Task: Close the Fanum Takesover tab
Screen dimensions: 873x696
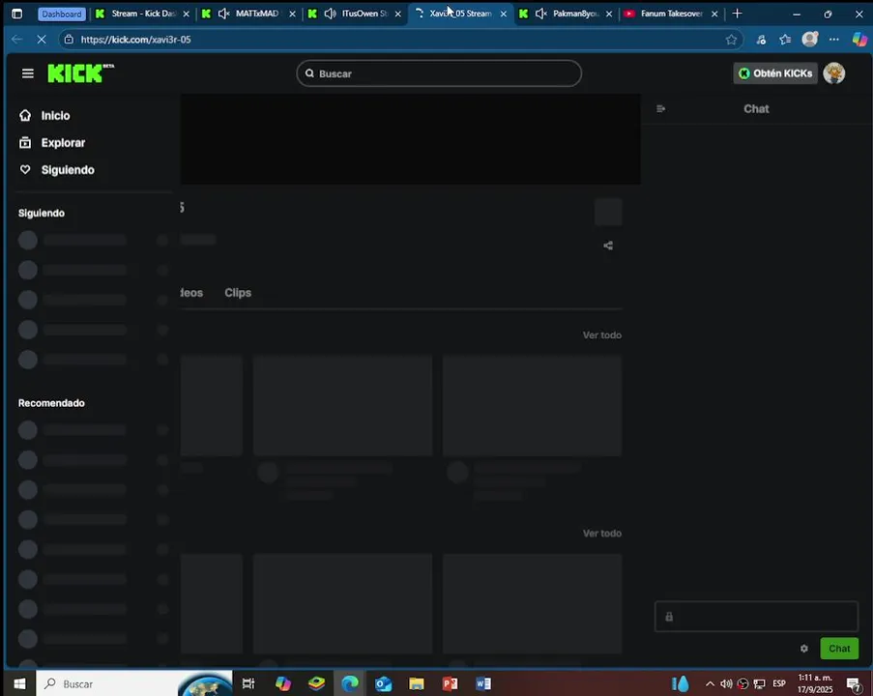Action: pos(714,14)
